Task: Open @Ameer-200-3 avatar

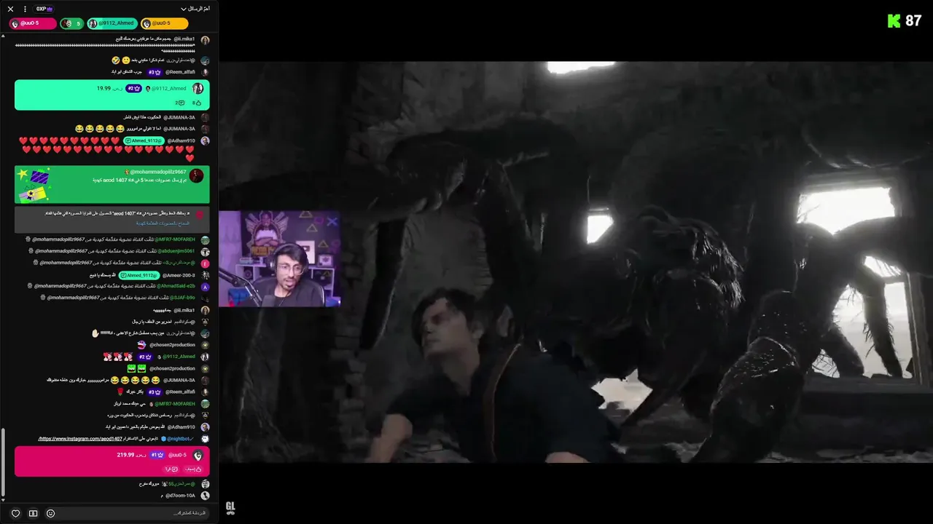Action: tap(205, 275)
